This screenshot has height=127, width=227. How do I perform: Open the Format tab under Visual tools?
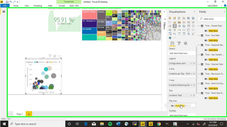pos(62,6)
